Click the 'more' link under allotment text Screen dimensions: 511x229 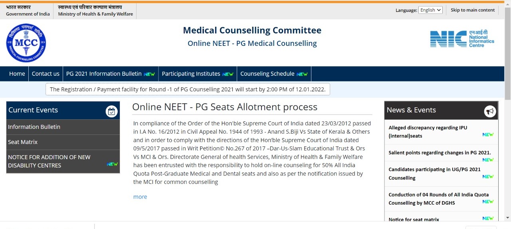pyautogui.click(x=140, y=197)
